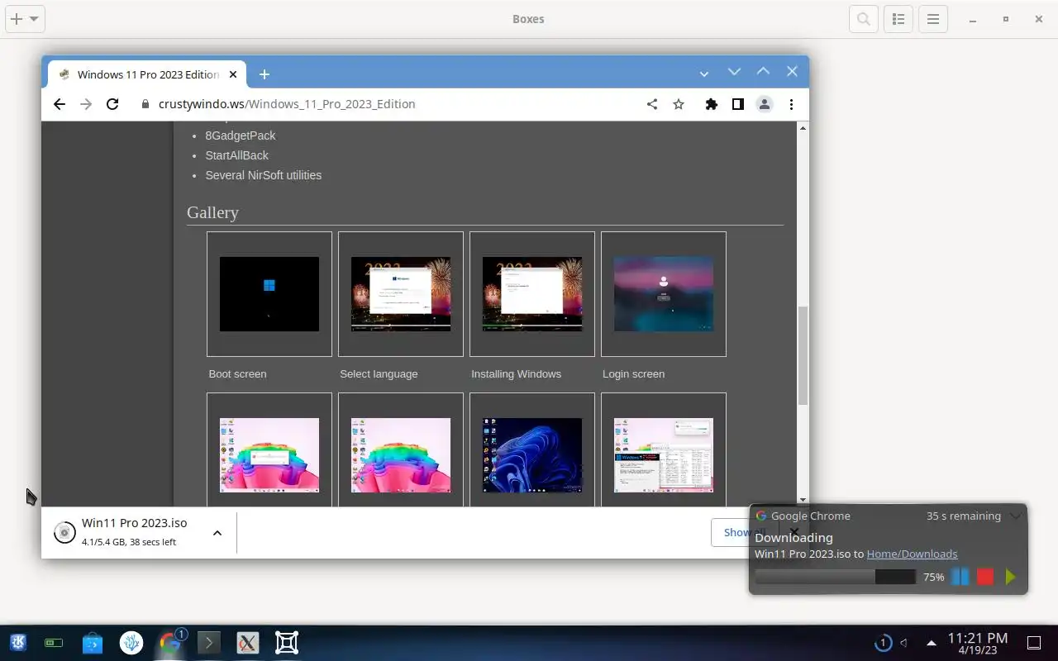Open the blue Windows 11 wallpaper desktop thumbnail
This screenshot has width=1058, height=661.
click(532, 454)
